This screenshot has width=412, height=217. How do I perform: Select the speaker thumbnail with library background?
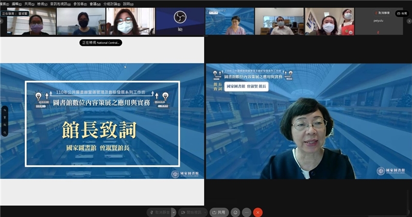[230, 21]
